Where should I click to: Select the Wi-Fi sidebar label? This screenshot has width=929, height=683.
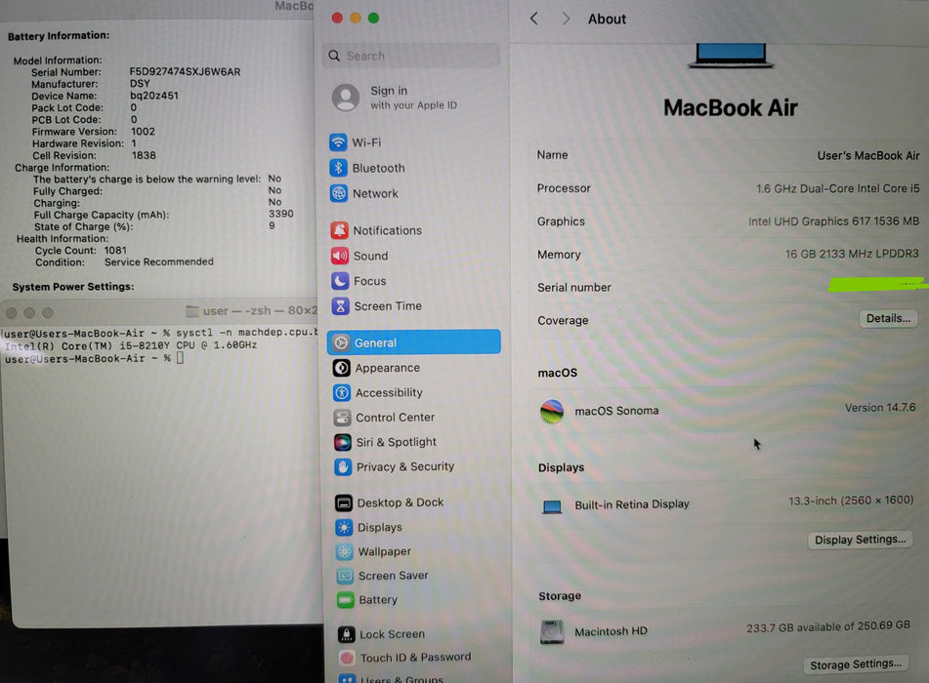click(366, 142)
